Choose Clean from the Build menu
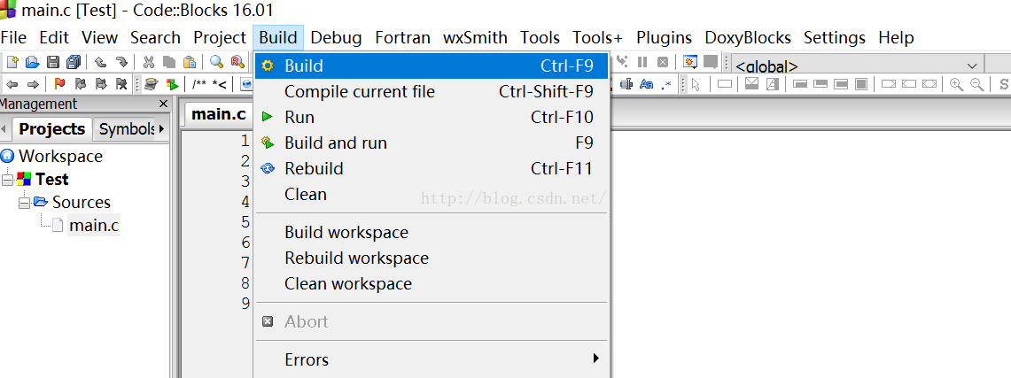Viewport: 1011px width, 378px height. coord(432,195)
